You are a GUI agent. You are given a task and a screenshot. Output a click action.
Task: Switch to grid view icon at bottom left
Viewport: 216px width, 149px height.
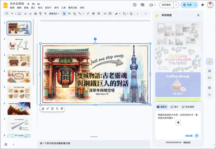pos(6,144)
